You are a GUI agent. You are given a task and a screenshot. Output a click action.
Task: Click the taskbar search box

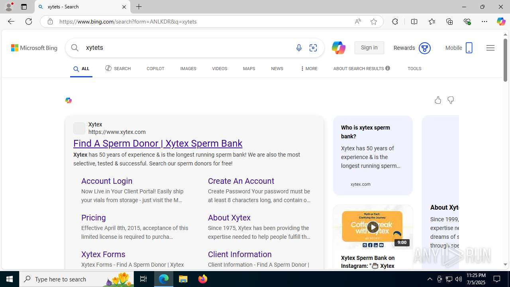coord(76,279)
